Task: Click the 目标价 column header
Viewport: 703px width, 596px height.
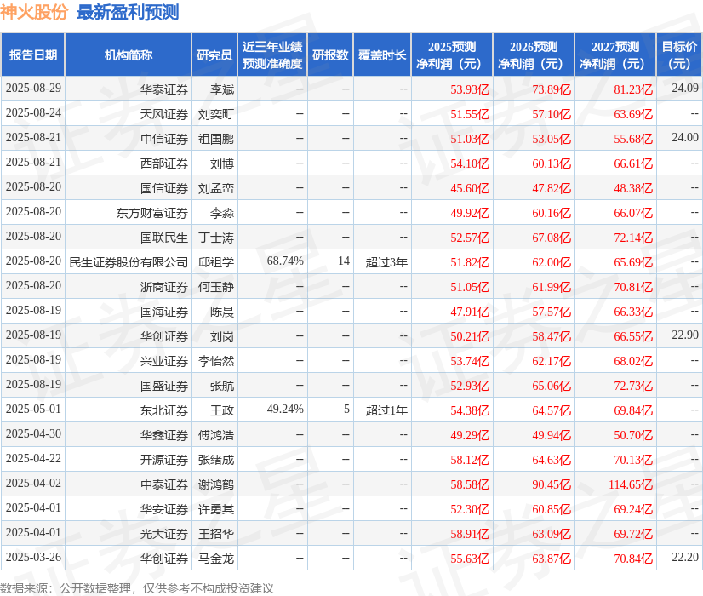Action: point(679,54)
